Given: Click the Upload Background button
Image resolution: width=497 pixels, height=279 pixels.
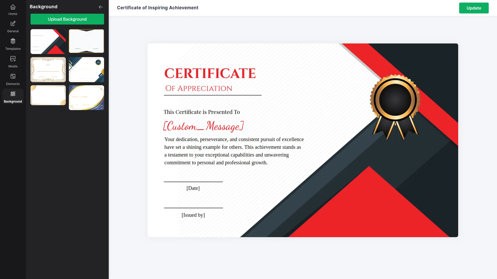Looking at the screenshot, I should pyautogui.click(x=67, y=19).
